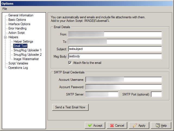Click the SMTP Server field
Image resolution: width=174 pixels, height=131 pixels.
[x=102, y=94]
